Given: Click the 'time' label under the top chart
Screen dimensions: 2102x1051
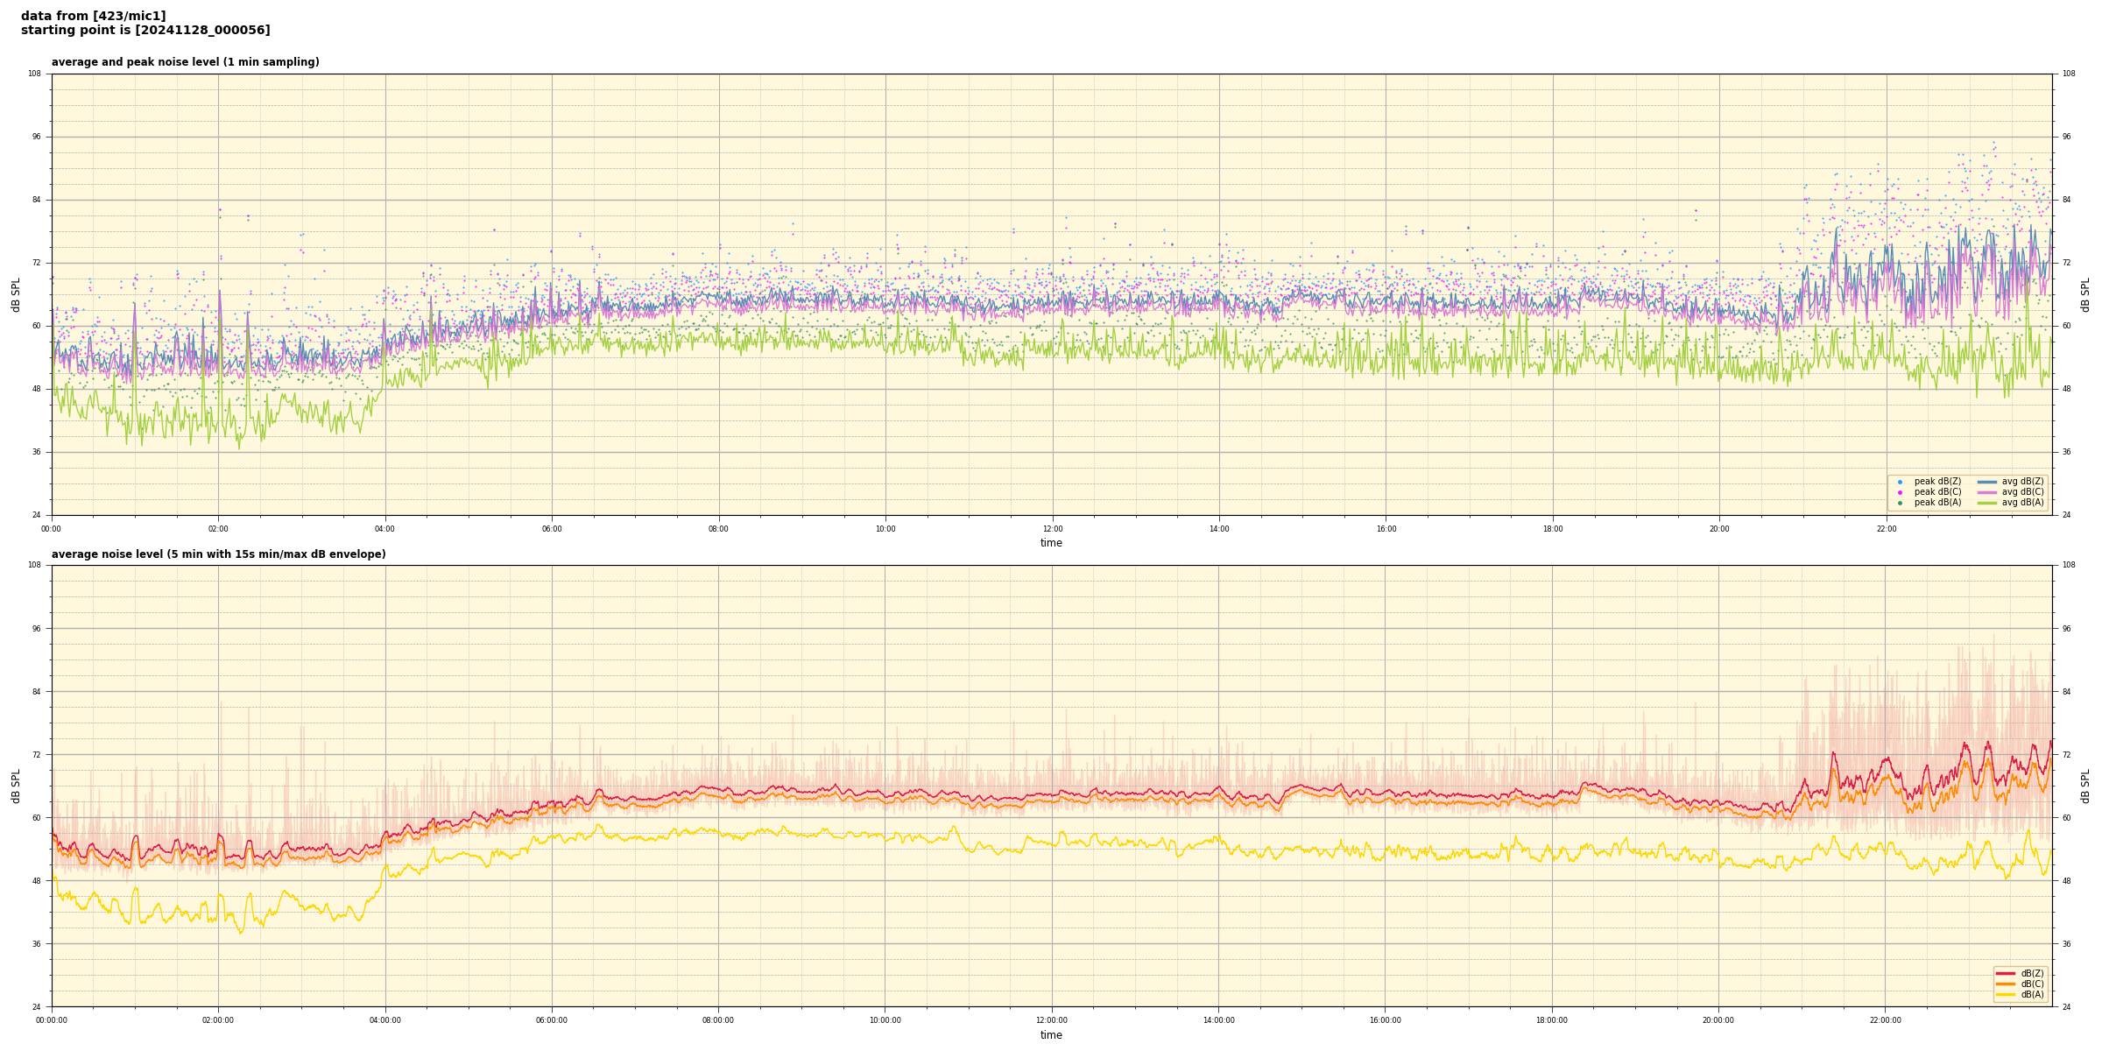Looking at the screenshot, I should click(1051, 543).
